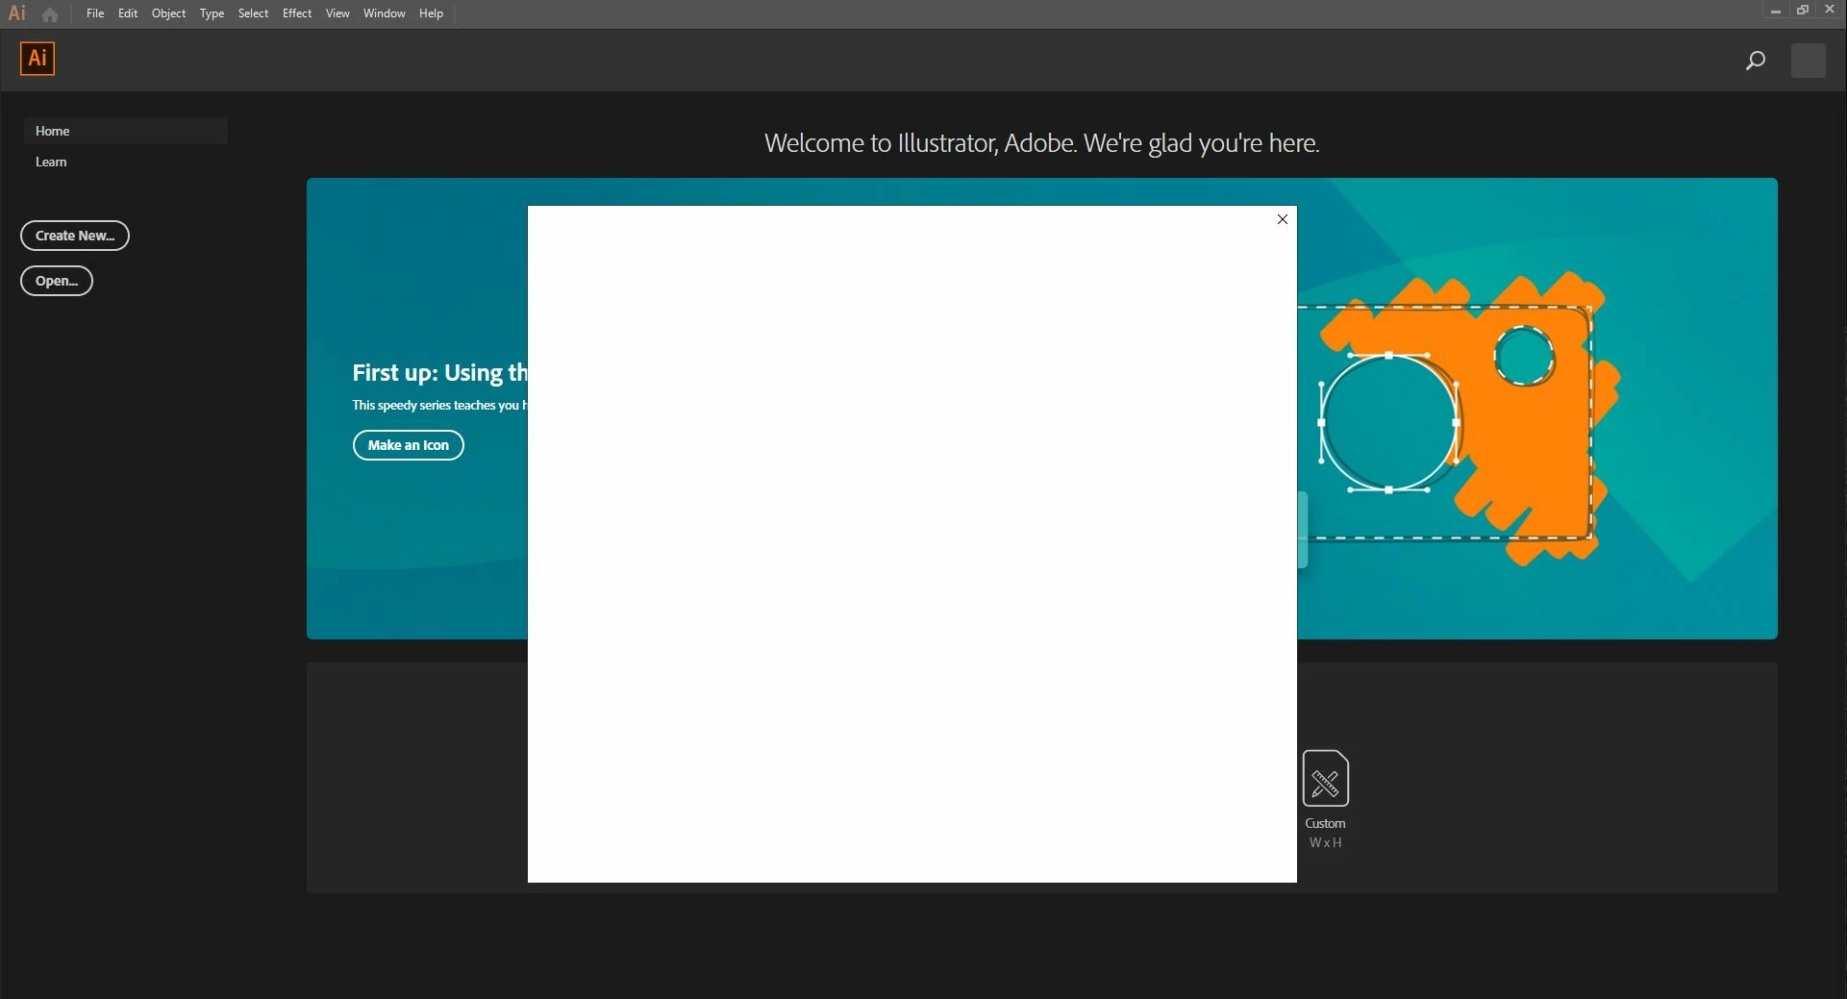Open the search magnifier icon
The height and width of the screenshot is (999, 1847).
[x=1755, y=61]
